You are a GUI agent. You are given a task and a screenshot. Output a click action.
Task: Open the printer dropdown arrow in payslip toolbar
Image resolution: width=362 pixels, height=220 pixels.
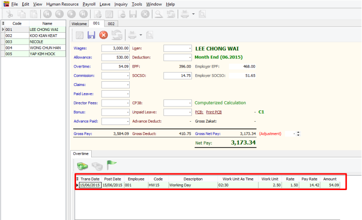pos(140,35)
